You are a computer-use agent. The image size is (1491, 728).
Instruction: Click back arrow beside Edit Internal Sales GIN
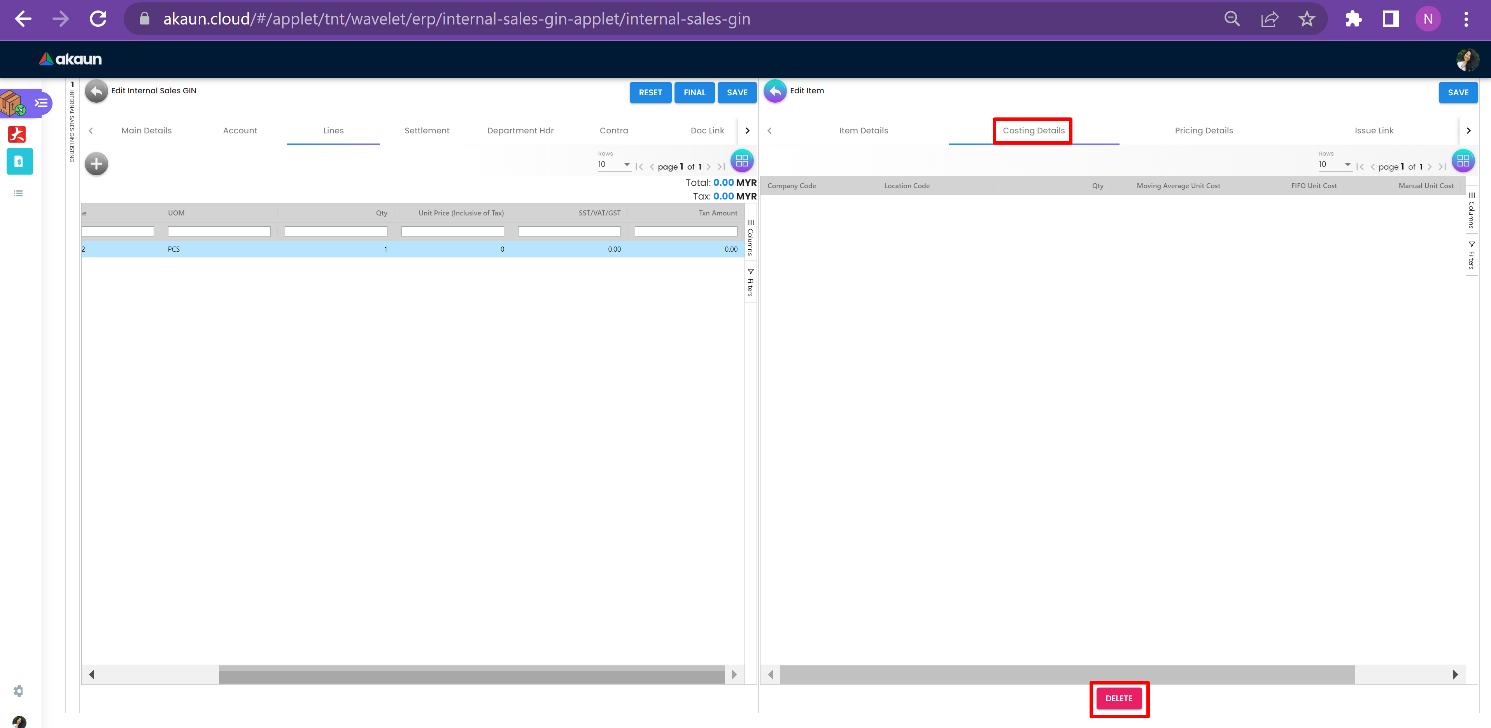(x=96, y=91)
